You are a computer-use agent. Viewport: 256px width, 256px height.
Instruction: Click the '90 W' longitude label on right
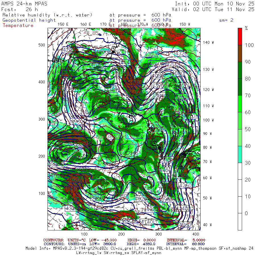pos(207,134)
